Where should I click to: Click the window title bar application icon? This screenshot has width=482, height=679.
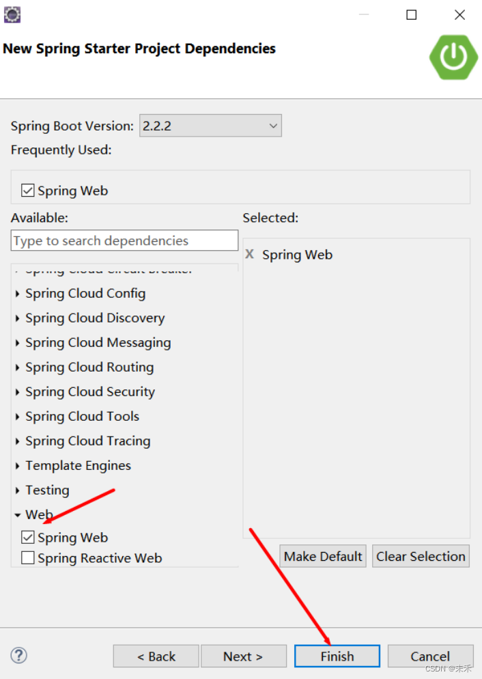(x=11, y=14)
